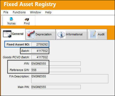Switch to the Depreciation tab label

44,34
